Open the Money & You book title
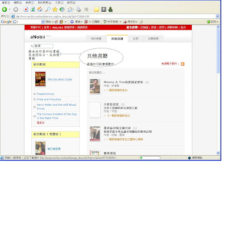 (123, 82)
